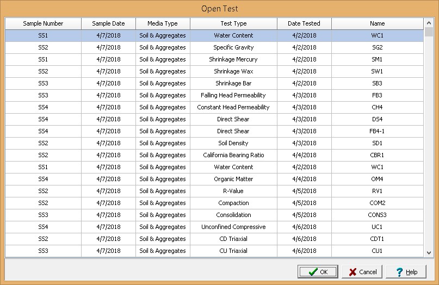The width and height of the screenshot is (439, 285).
Task: Select the Organic Matter test row
Action: (x=233, y=179)
